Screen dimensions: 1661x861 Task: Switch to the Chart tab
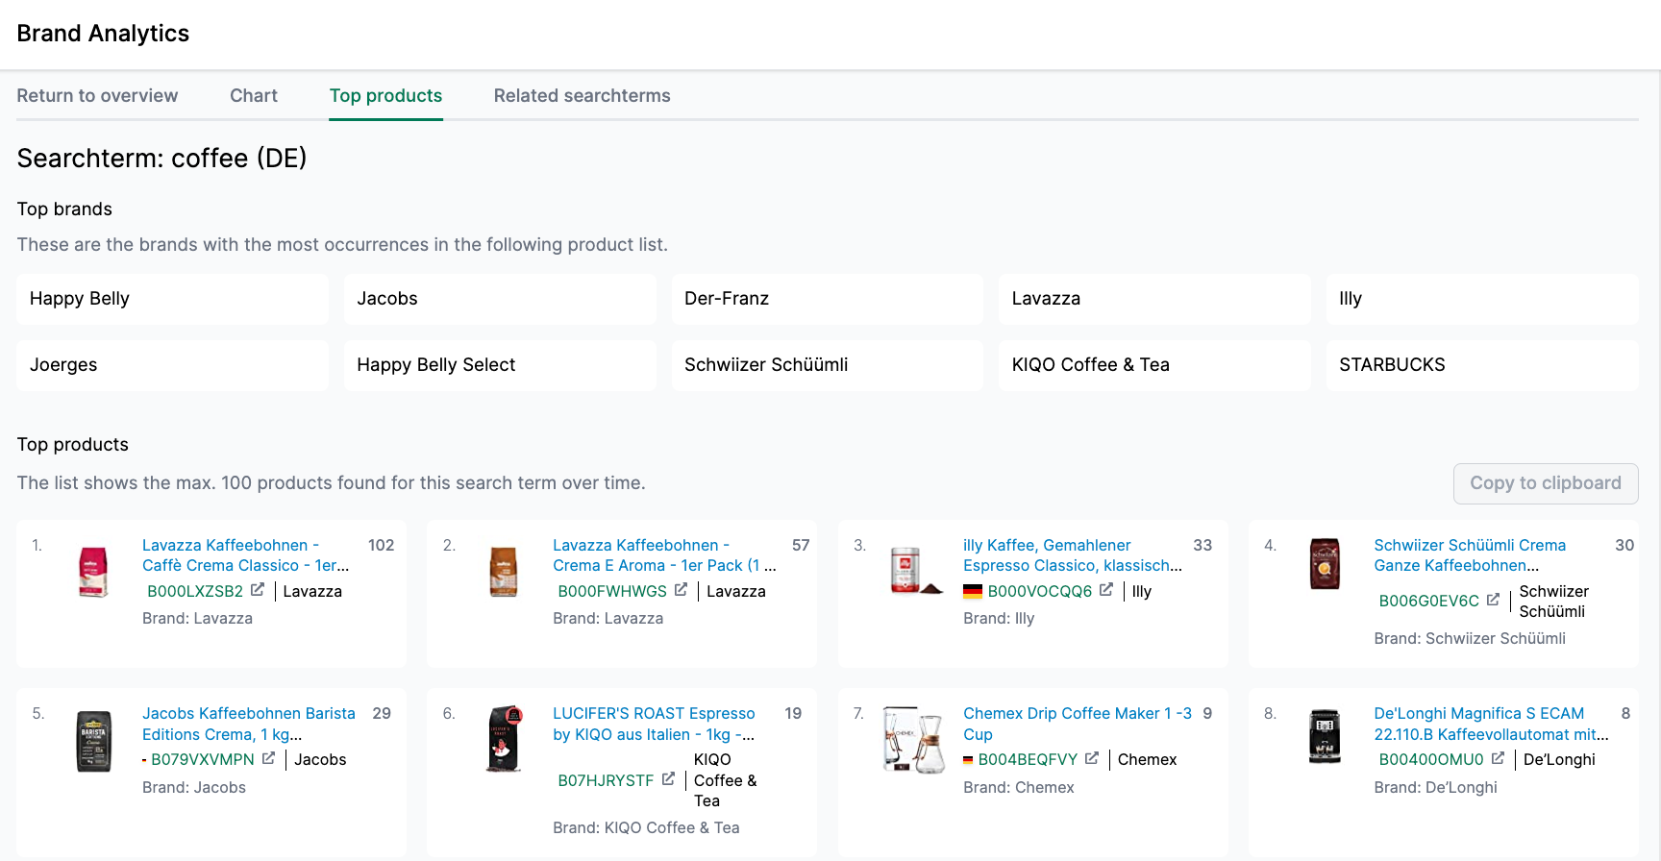click(x=254, y=96)
